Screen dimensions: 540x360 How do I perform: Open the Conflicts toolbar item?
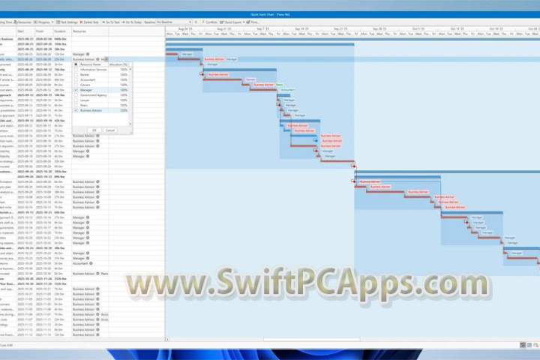point(209,22)
